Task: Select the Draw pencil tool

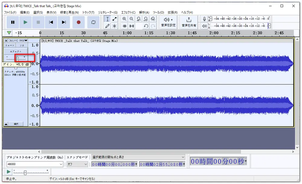Action: pos(107,26)
